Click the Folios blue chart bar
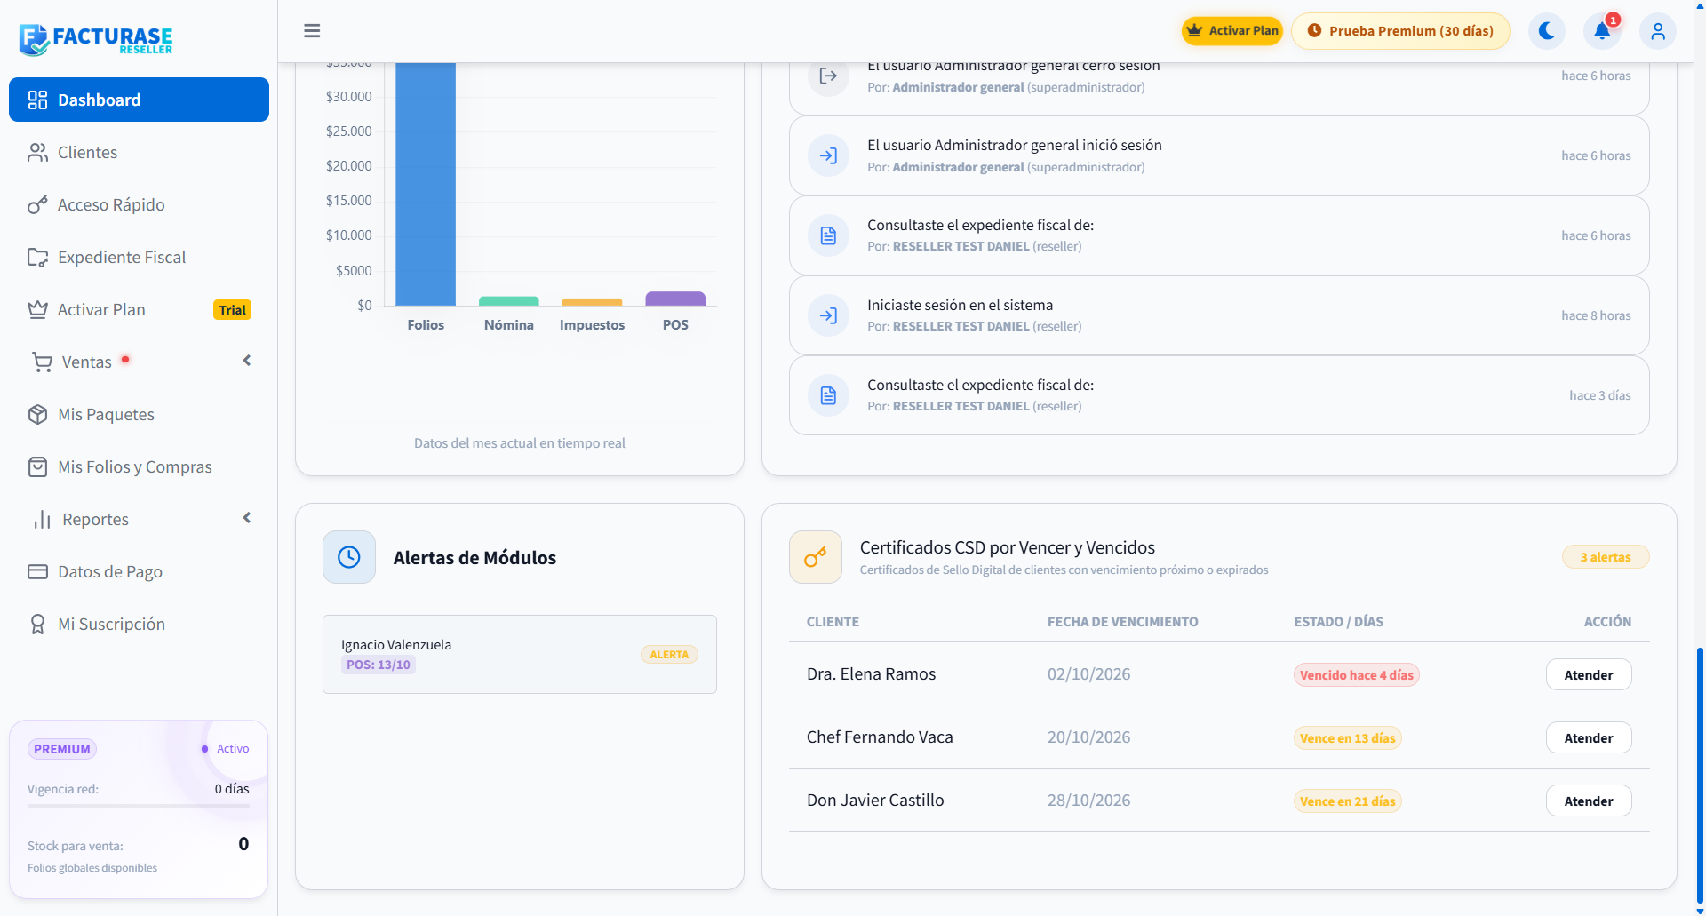The width and height of the screenshot is (1706, 916). (426, 184)
